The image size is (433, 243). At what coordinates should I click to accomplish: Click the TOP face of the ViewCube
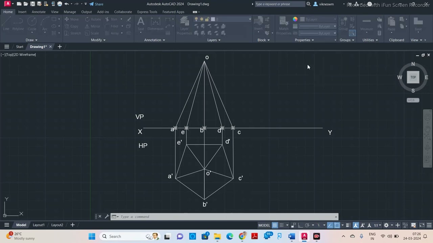(413, 77)
